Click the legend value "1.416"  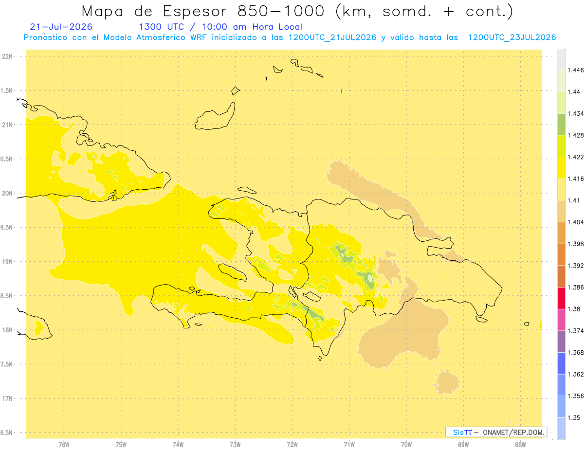576,179
